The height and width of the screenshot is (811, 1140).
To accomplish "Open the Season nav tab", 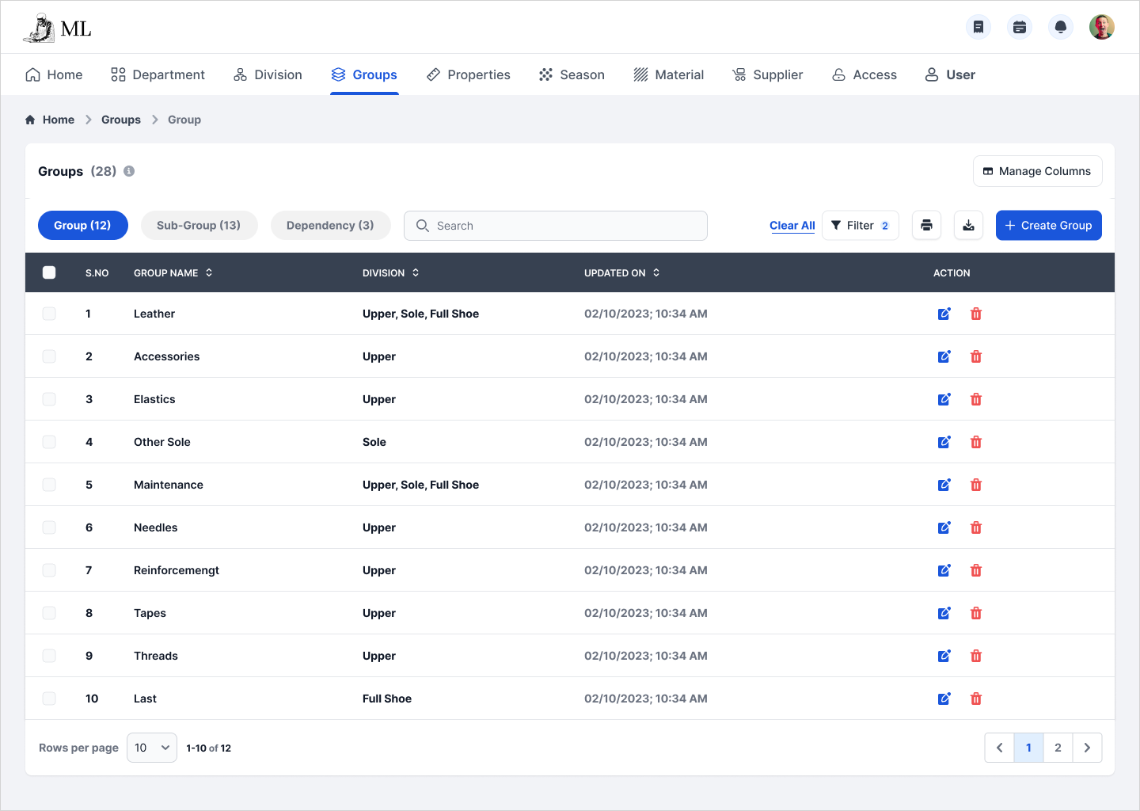I will pos(572,74).
